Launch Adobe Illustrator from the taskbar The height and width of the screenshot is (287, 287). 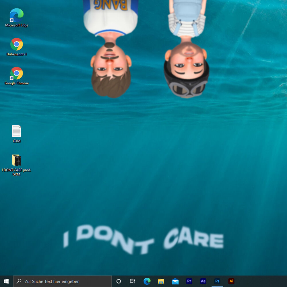point(231,281)
